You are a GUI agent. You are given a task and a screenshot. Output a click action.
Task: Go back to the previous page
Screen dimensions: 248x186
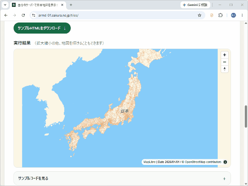(x=6, y=15)
